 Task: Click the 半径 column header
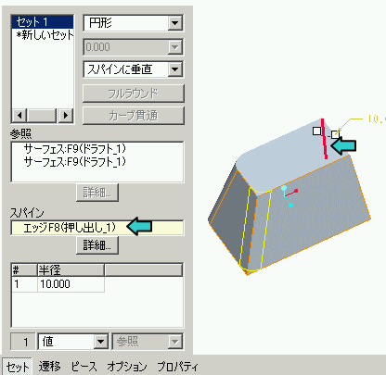[71, 270]
